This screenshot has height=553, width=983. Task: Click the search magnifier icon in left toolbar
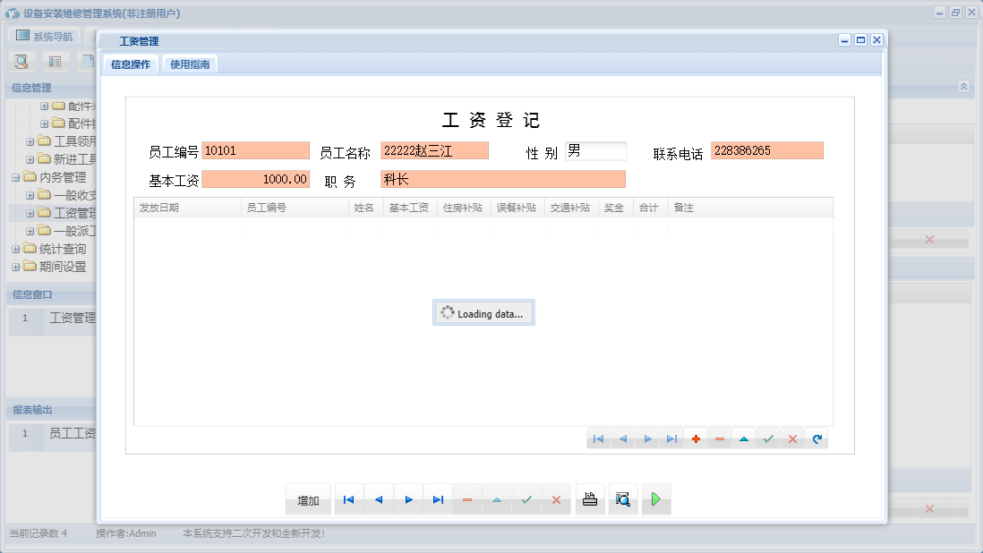20,61
